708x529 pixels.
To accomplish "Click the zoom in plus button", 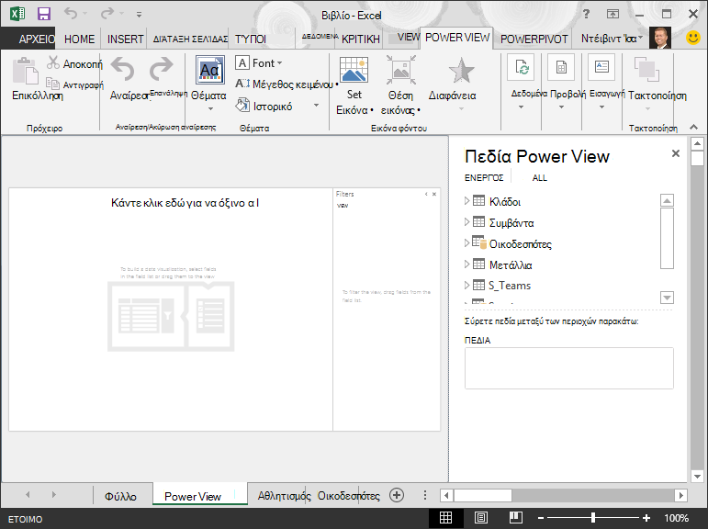I will pyautogui.click(x=646, y=518).
